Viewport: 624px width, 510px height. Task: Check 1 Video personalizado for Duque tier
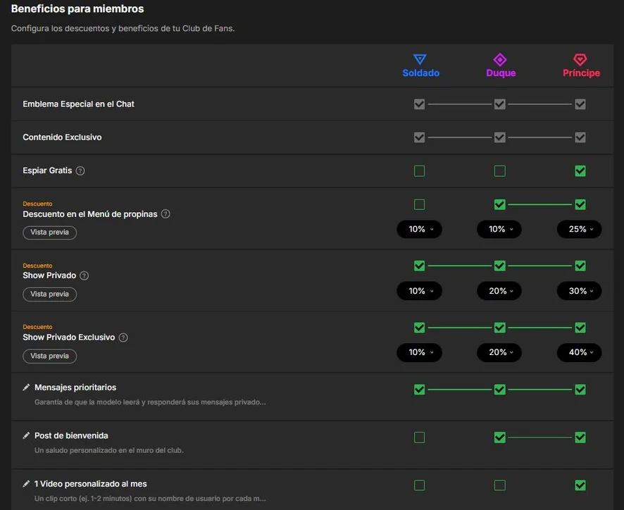tap(499, 485)
